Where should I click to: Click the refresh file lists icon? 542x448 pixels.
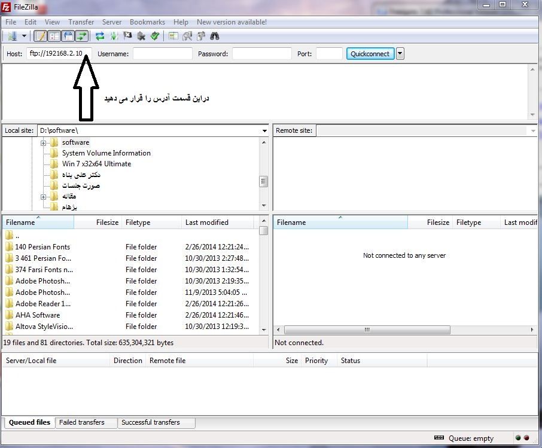(x=100, y=36)
